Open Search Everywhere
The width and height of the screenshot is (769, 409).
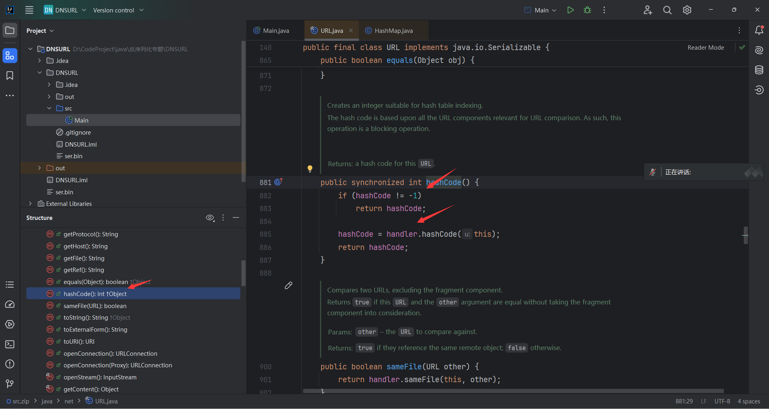click(x=667, y=10)
